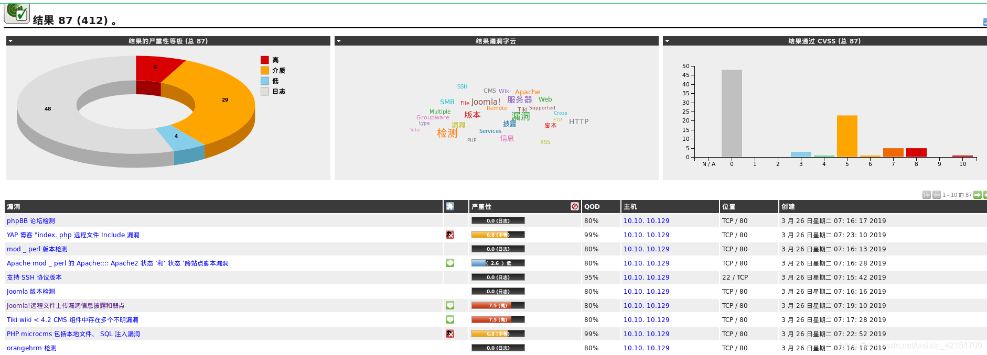Open the Apache mod_perl 跨站点脚本漏洞 result

[117, 263]
